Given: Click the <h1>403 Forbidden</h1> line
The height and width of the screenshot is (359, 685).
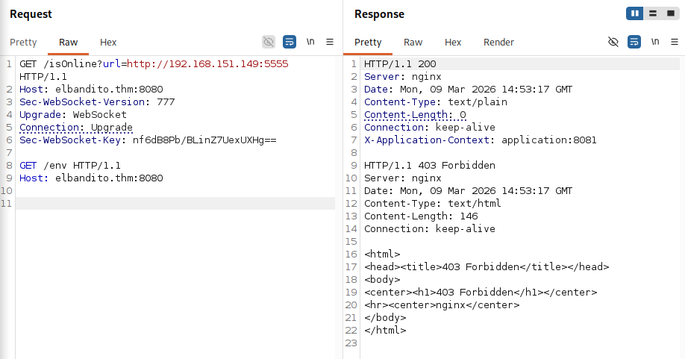Looking at the screenshot, I should tap(481, 292).
